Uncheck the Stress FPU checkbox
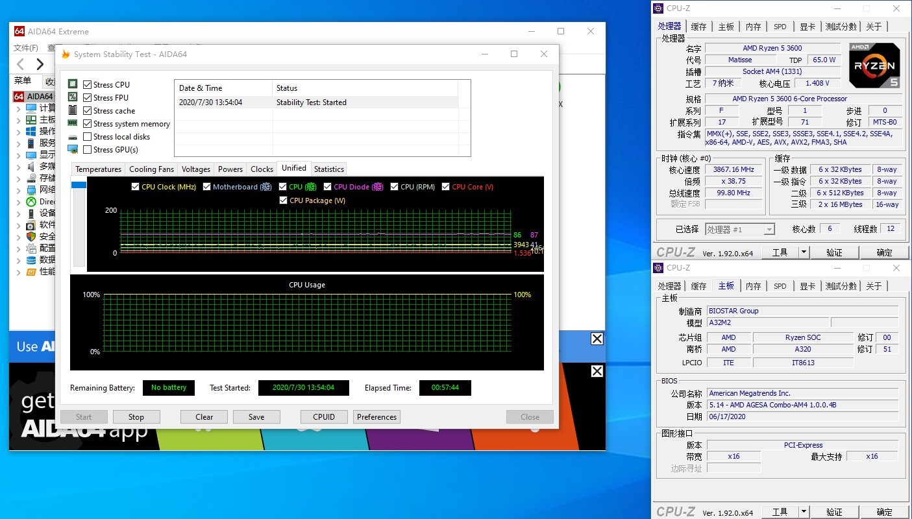The height and width of the screenshot is (519, 912). point(88,97)
